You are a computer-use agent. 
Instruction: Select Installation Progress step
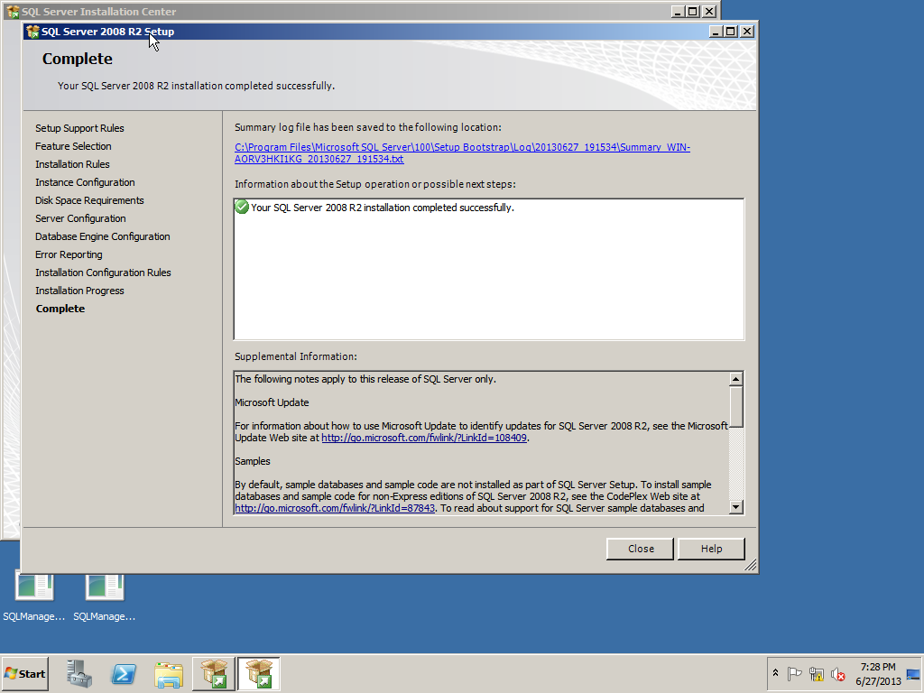(79, 291)
